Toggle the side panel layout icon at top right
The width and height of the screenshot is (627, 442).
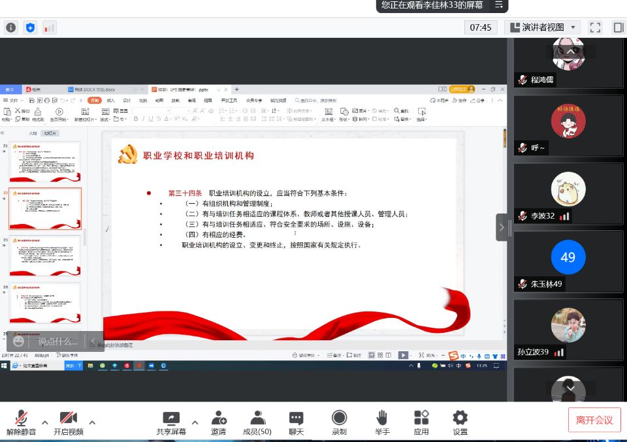click(618, 27)
